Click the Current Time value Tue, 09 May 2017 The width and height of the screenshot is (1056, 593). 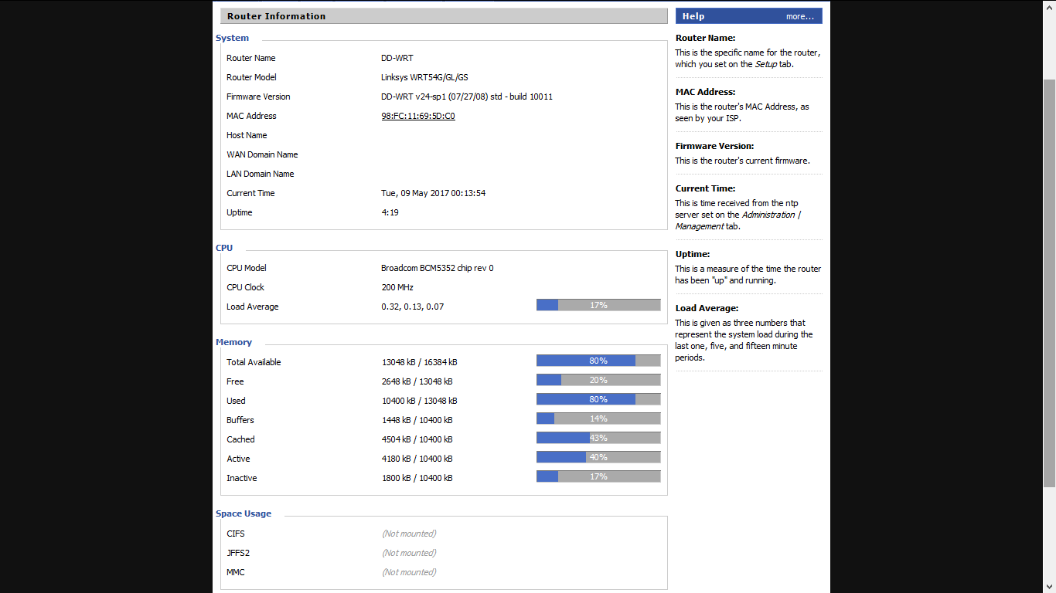433,193
